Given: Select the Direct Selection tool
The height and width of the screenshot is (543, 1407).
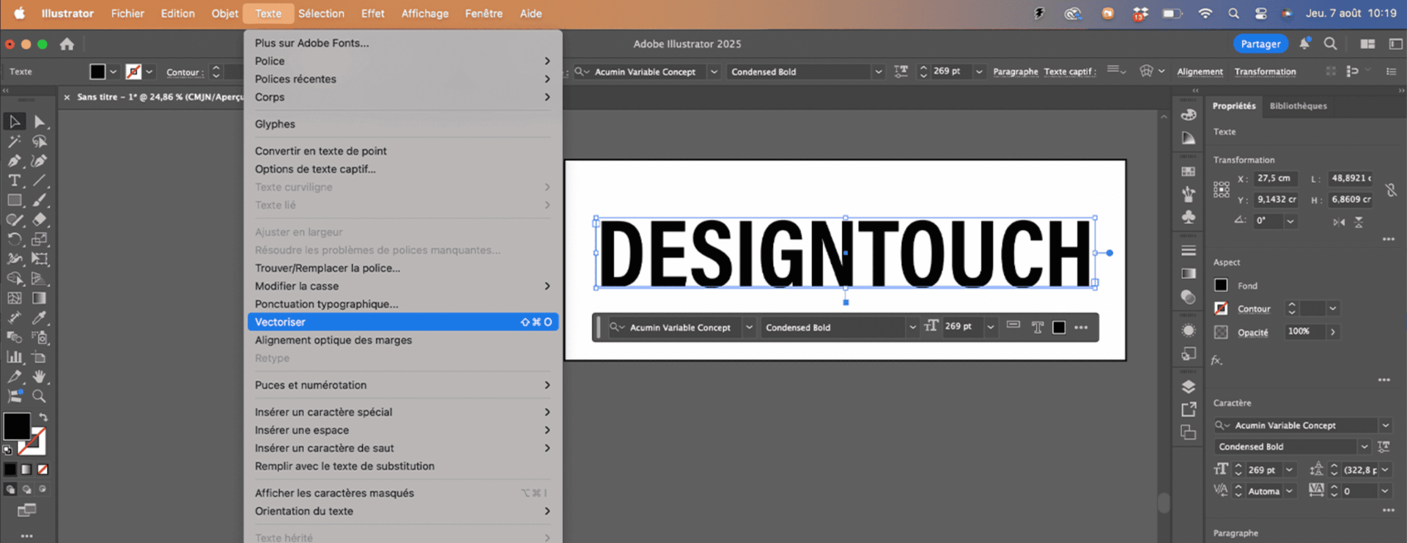Looking at the screenshot, I should tap(40, 122).
